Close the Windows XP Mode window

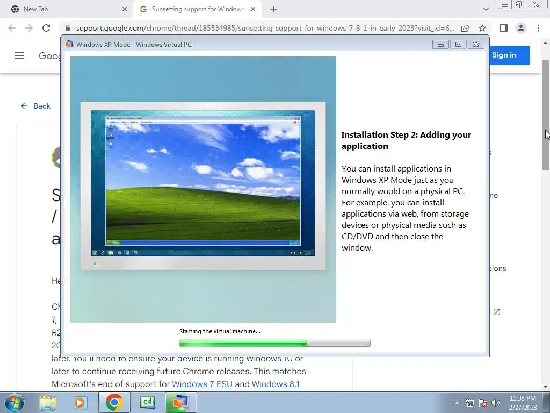pos(476,44)
